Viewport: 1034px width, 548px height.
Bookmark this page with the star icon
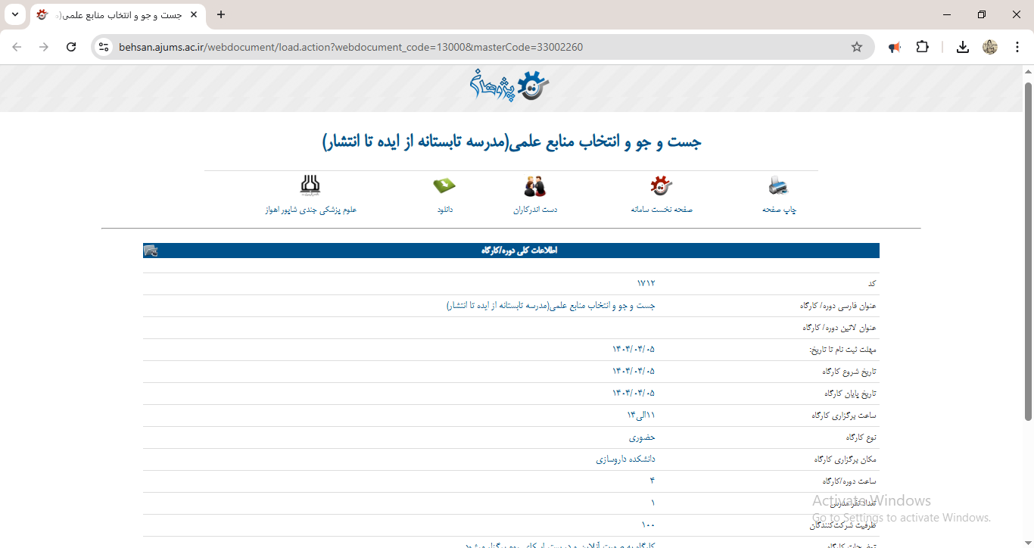tap(856, 47)
